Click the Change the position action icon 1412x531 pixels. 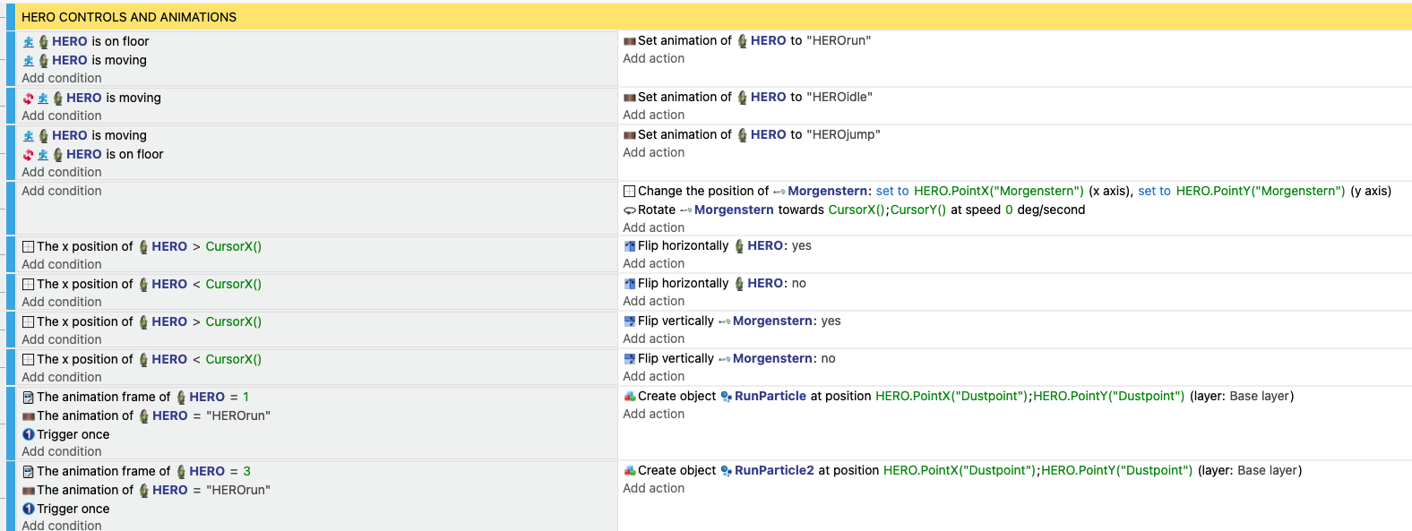630,192
